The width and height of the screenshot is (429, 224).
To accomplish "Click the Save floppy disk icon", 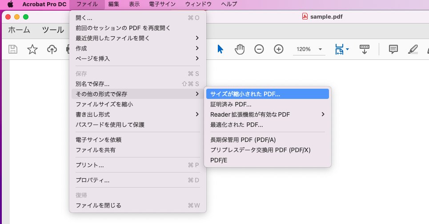I will coord(13,49).
